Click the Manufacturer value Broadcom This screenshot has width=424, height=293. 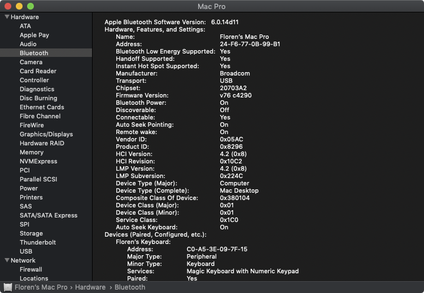pyautogui.click(x=235, y=73)
